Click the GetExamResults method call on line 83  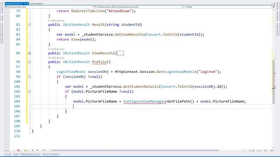click(129, 34)
